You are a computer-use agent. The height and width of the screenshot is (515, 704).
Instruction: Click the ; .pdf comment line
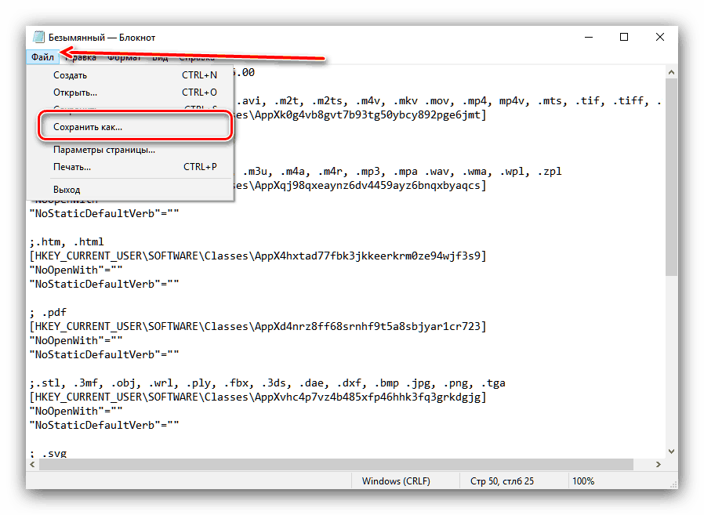48,312
